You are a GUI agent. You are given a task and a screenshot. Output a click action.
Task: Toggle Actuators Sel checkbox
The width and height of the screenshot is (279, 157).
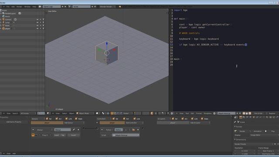tap(173, 119)
